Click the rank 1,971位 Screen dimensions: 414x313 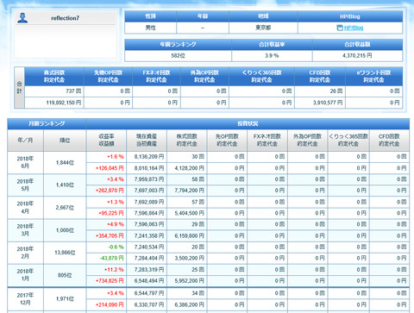tap(65, 299)
